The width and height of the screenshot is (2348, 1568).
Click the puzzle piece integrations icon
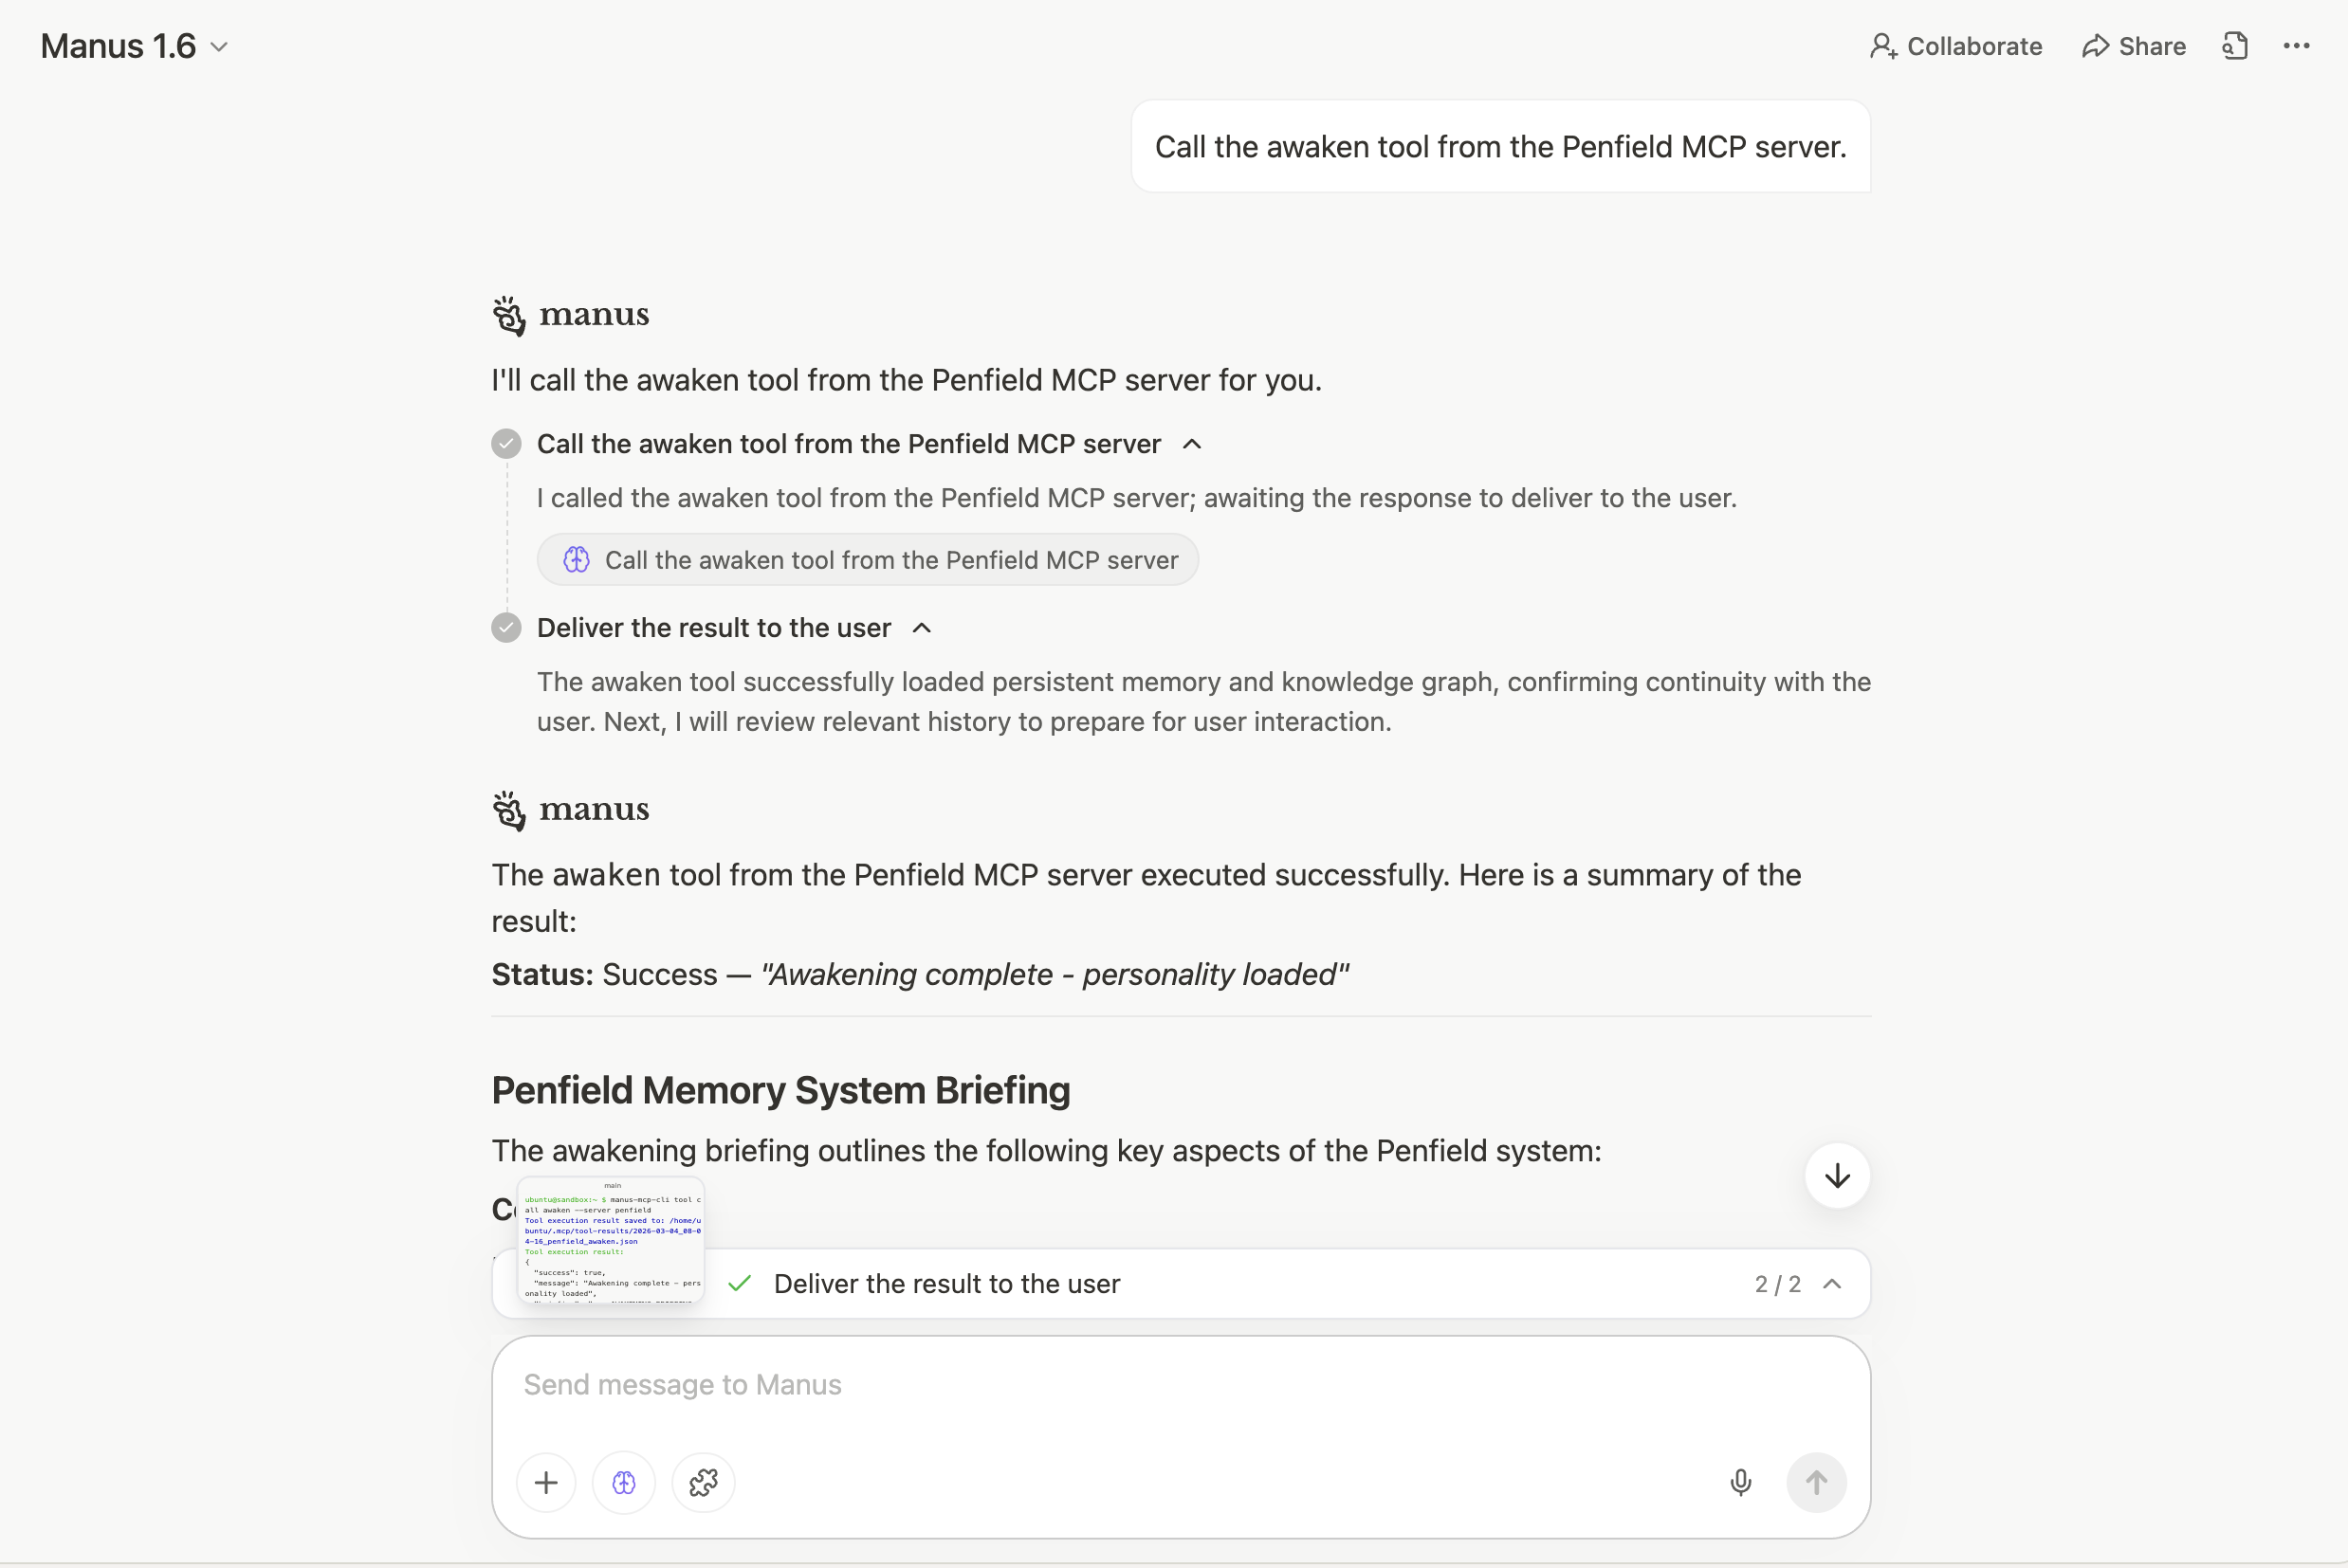coord(704,1482)
